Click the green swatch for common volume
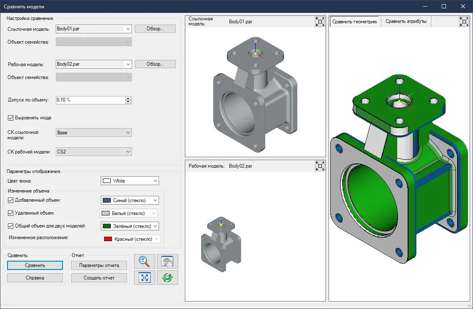 click(x=107, y=226)
